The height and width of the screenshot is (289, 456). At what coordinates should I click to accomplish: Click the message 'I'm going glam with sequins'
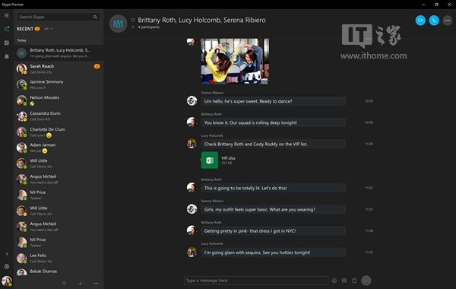pyautogui.click(x=273, y=252)
